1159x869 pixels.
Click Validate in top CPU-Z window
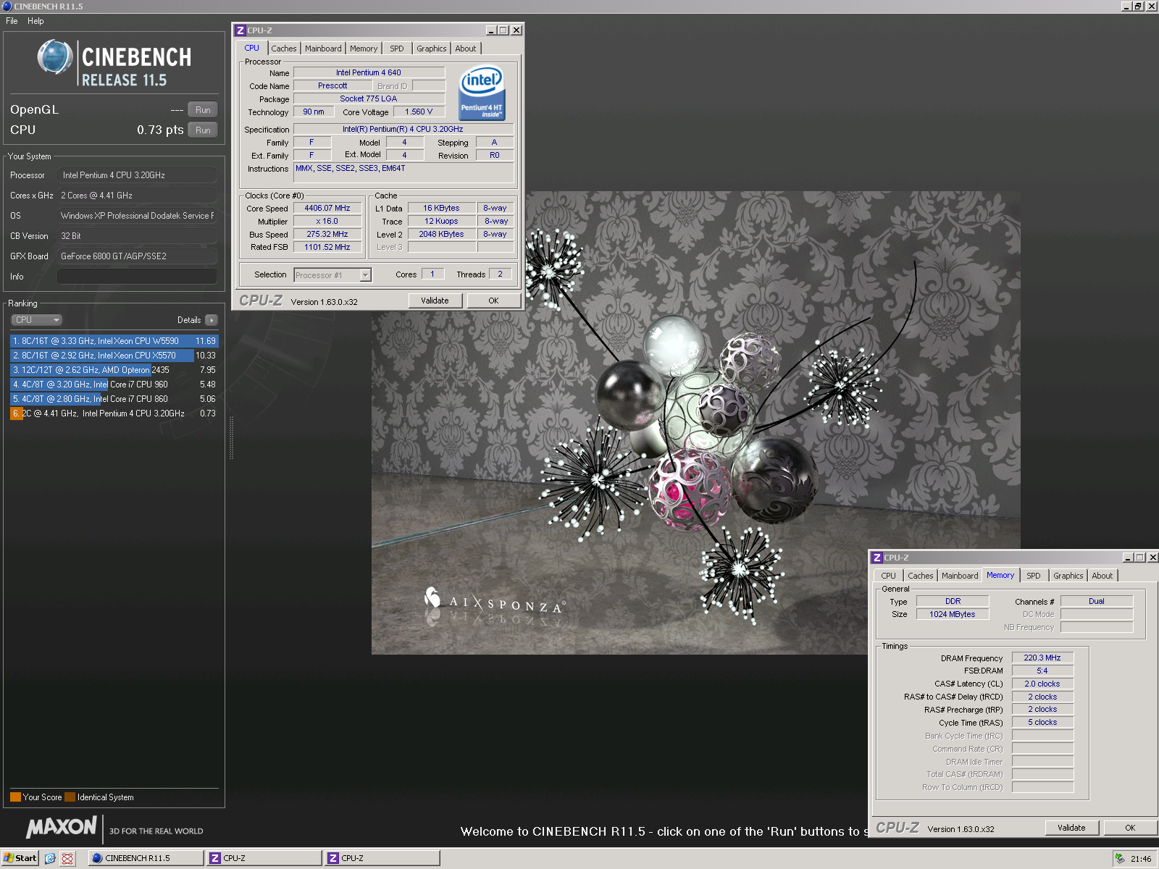(435, 301)
